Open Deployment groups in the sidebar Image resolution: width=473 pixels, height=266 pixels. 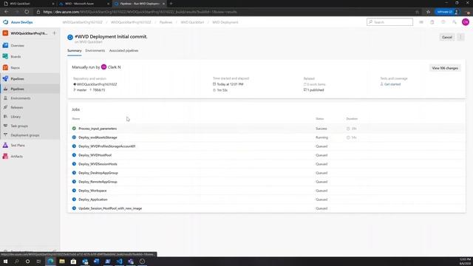tap(25, 135)
